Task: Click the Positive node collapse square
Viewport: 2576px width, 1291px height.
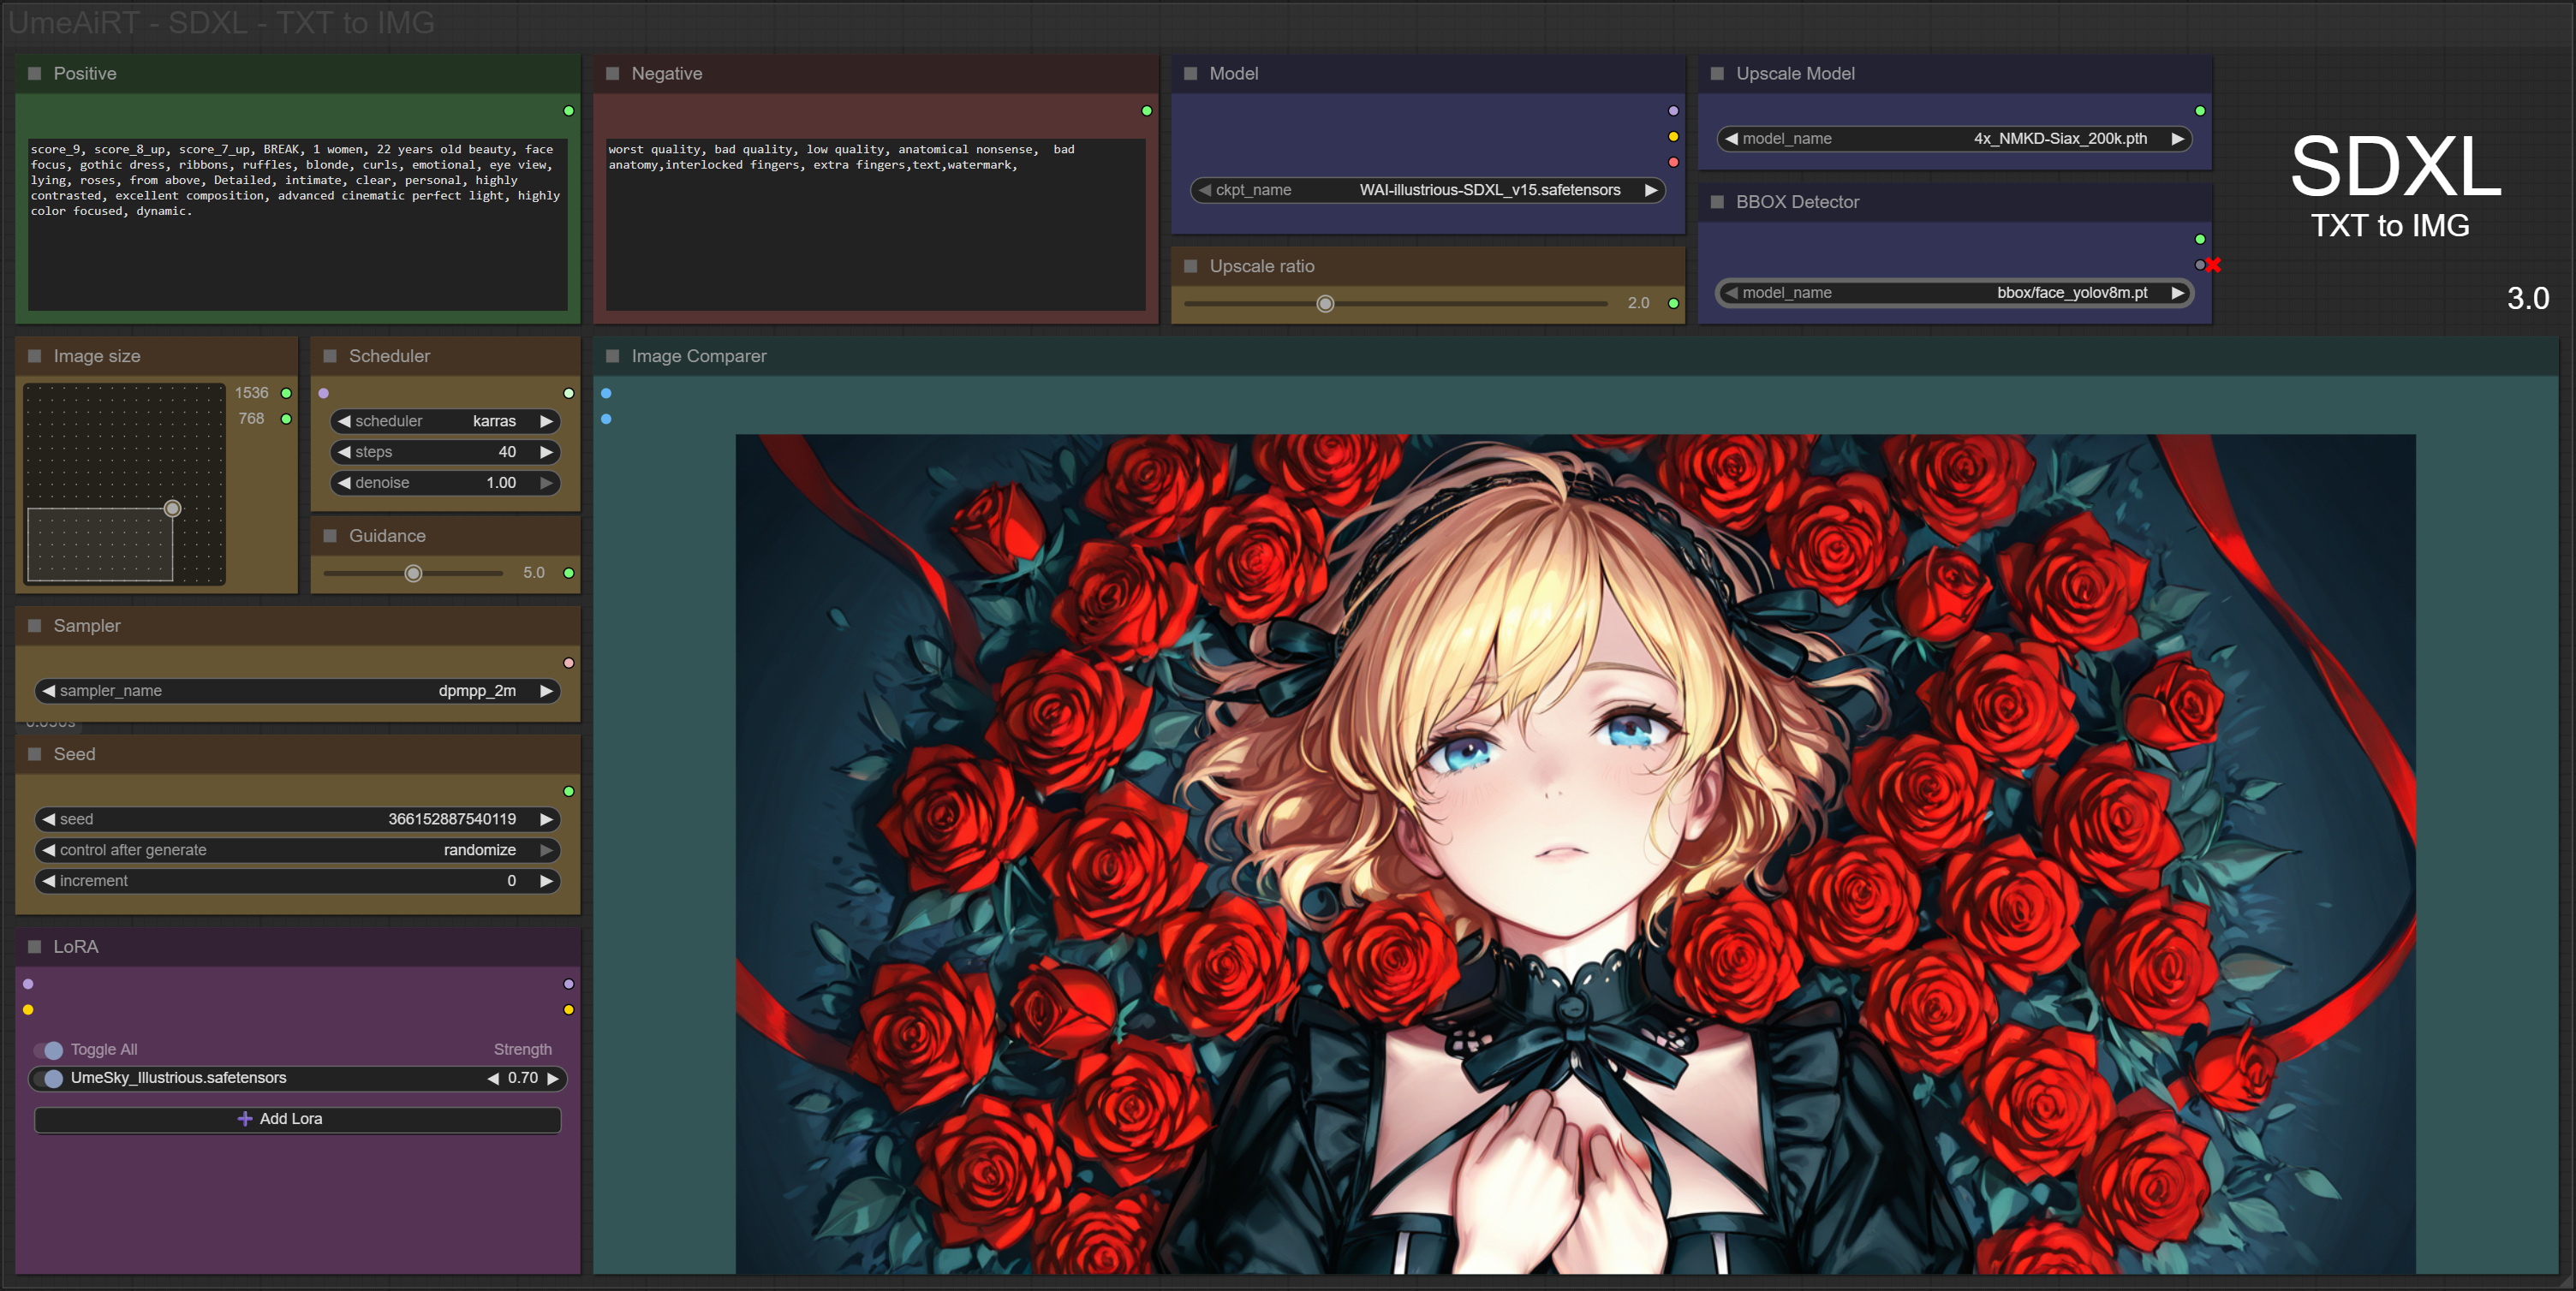Action: tap(35, 74)
